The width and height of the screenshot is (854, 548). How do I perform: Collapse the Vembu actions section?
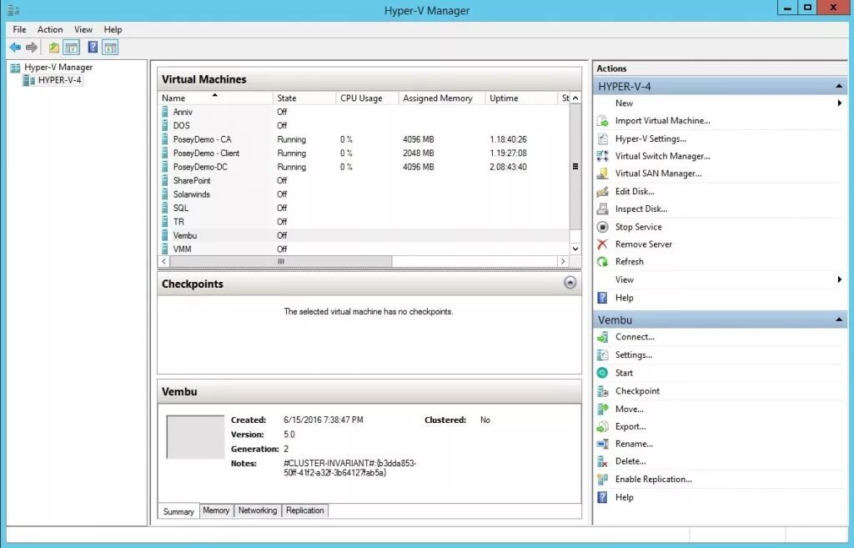tap(839, 319)
